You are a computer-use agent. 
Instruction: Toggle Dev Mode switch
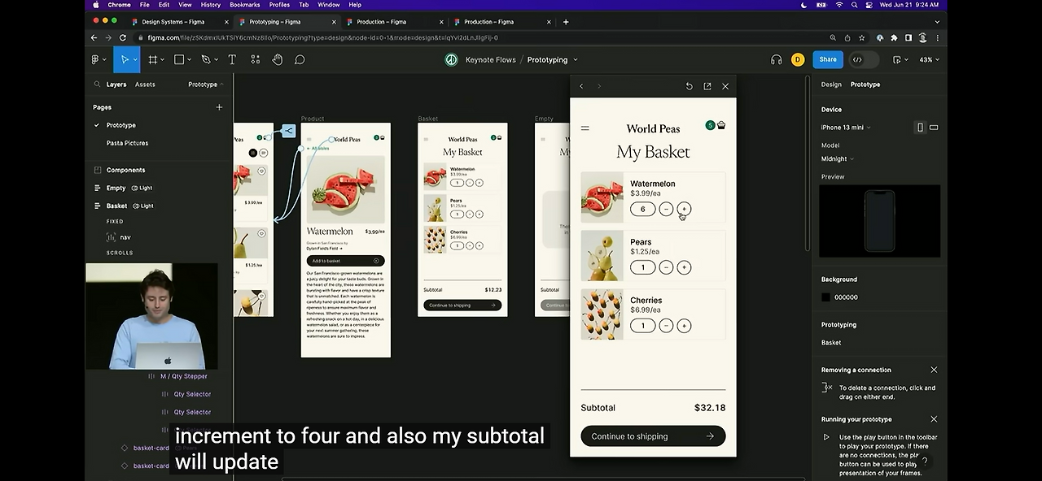(865, 59)
